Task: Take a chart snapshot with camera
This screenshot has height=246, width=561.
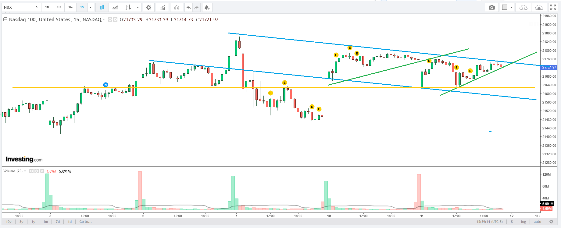Action: pos(491,7)
